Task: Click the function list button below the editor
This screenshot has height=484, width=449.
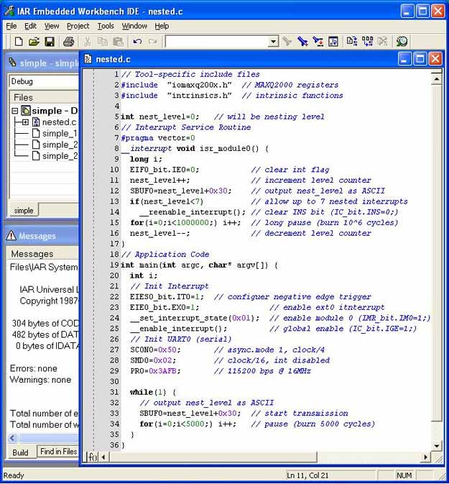Action: (x=92, y=457)
